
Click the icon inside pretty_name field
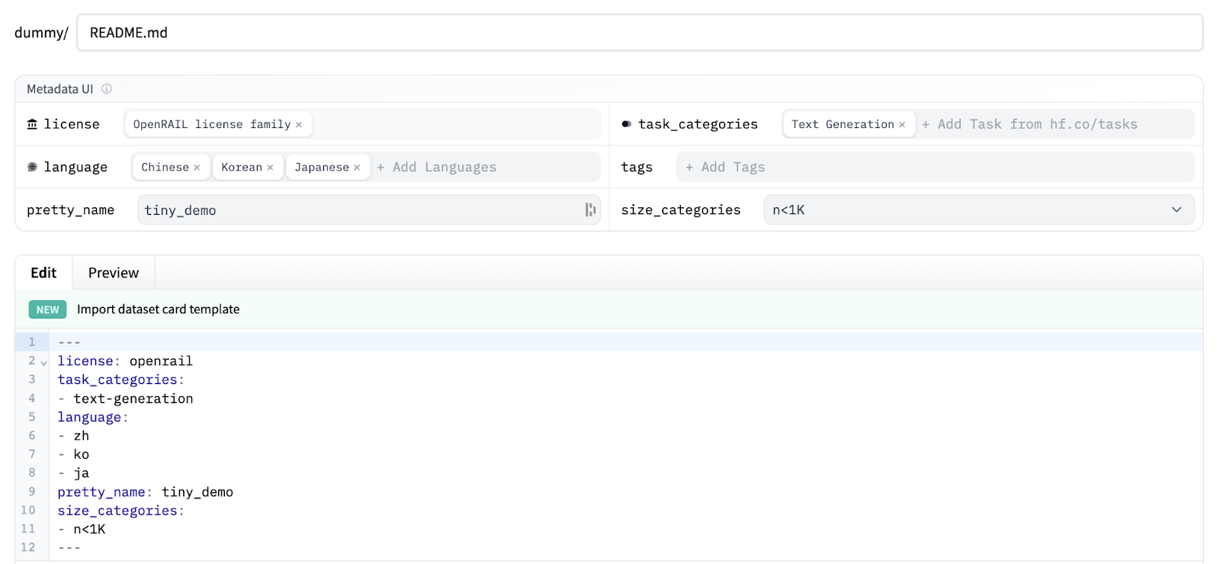[x=590, y=210]
